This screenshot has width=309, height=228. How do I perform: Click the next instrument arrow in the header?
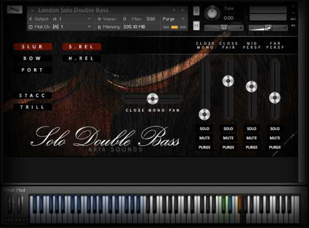(182, 10)
